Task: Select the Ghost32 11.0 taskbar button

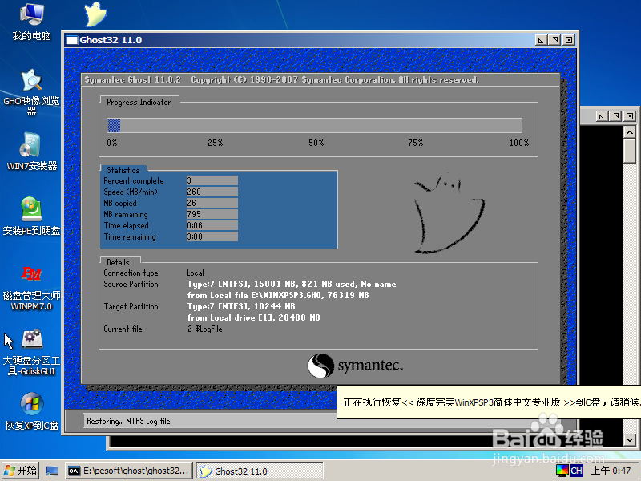Action: coord(258,470)
